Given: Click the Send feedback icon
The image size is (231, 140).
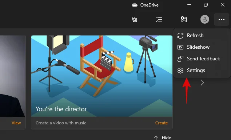Looking at the screenshot, I should point(180,59).
